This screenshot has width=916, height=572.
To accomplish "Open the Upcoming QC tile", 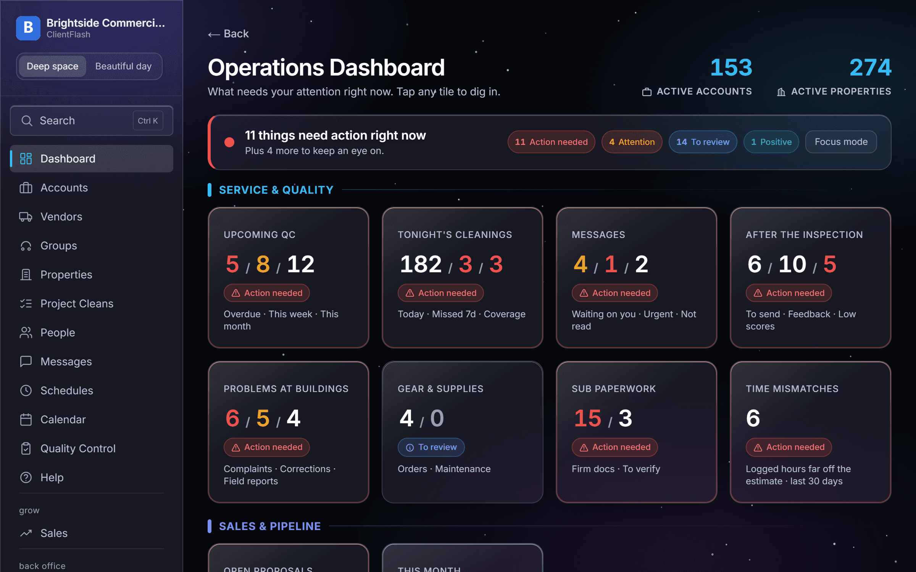I will coord(288,278).
